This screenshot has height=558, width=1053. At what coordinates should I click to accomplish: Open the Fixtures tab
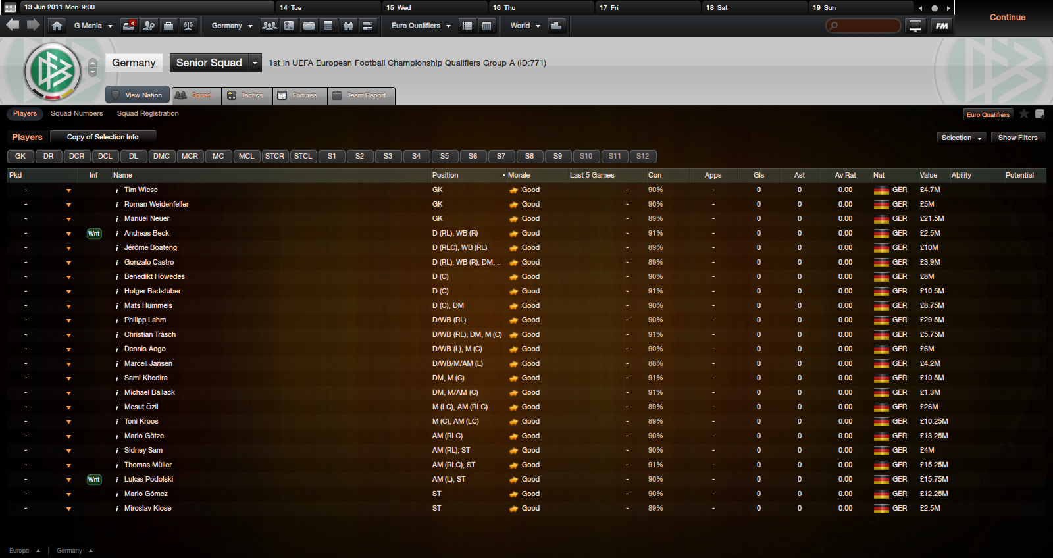[299, 95]
